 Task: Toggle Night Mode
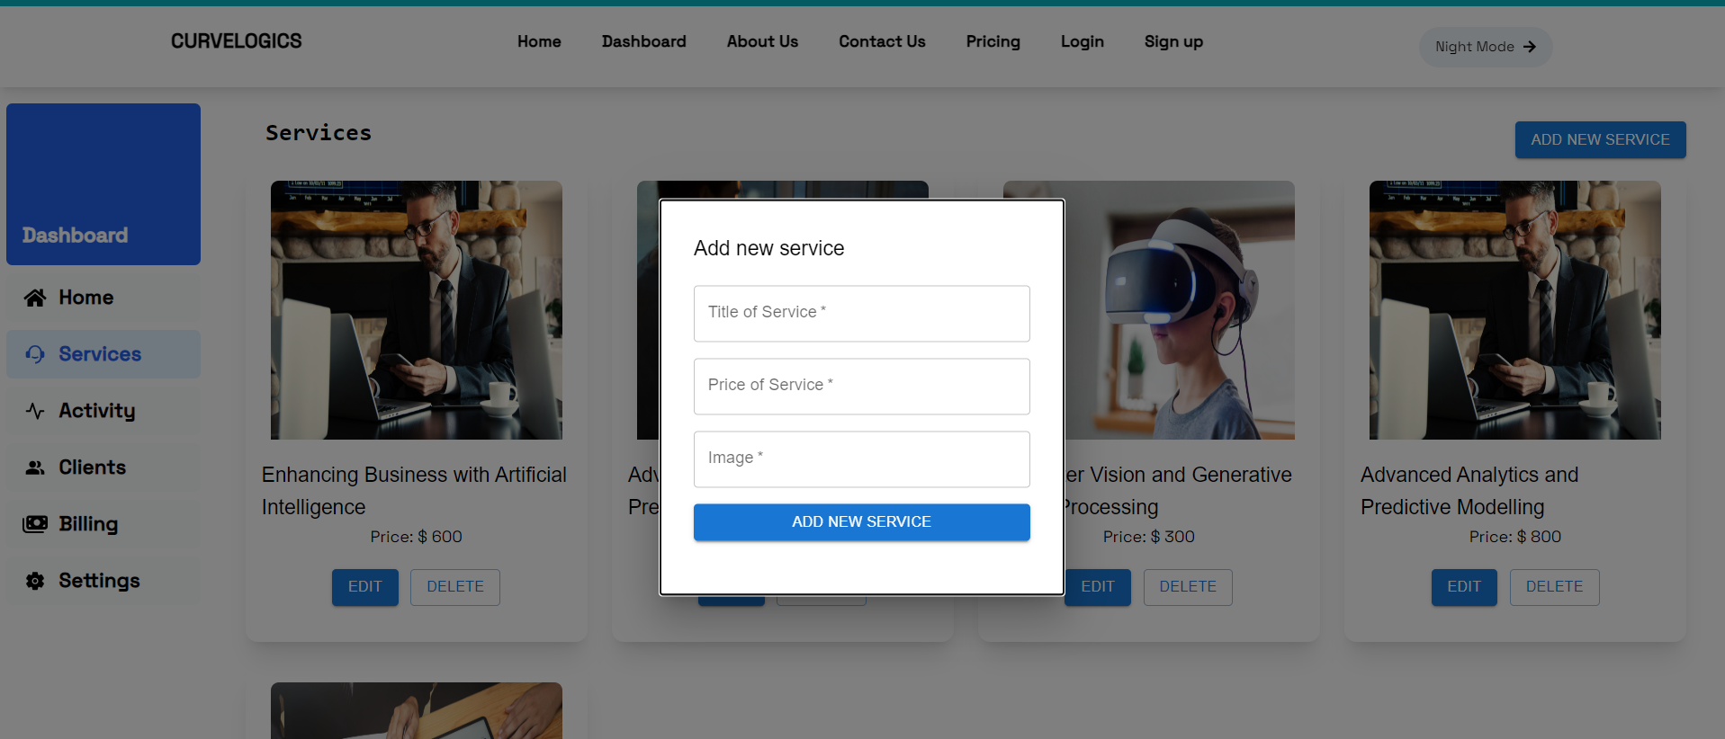coord(1486,47)
